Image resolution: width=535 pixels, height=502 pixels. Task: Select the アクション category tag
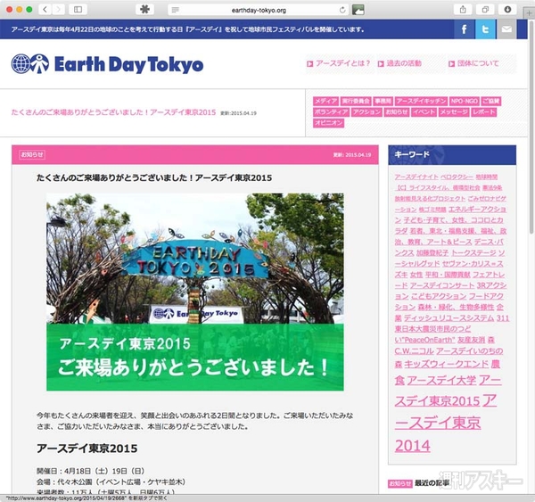[x=366, y=112]
